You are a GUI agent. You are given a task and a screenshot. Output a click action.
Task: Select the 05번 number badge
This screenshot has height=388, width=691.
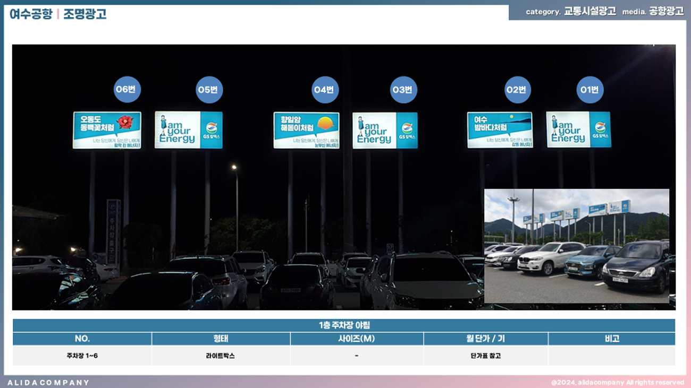209,90
